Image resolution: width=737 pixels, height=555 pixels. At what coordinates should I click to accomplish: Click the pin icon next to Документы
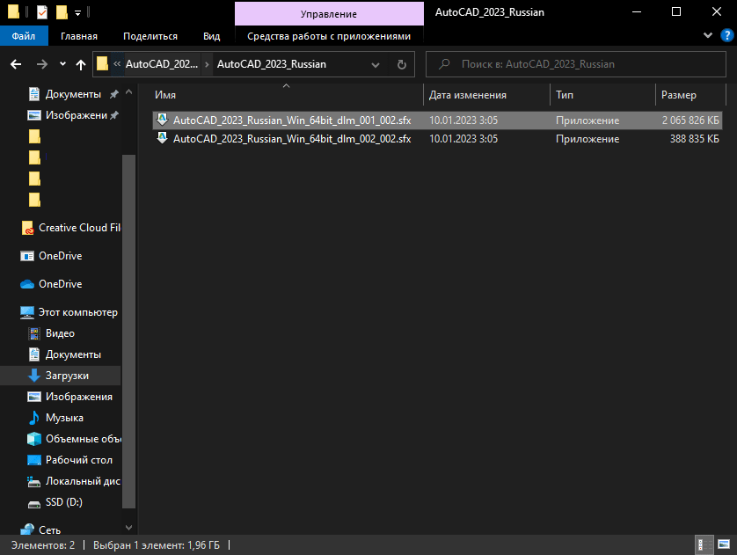pyautogui.click(x=113, y=94)
